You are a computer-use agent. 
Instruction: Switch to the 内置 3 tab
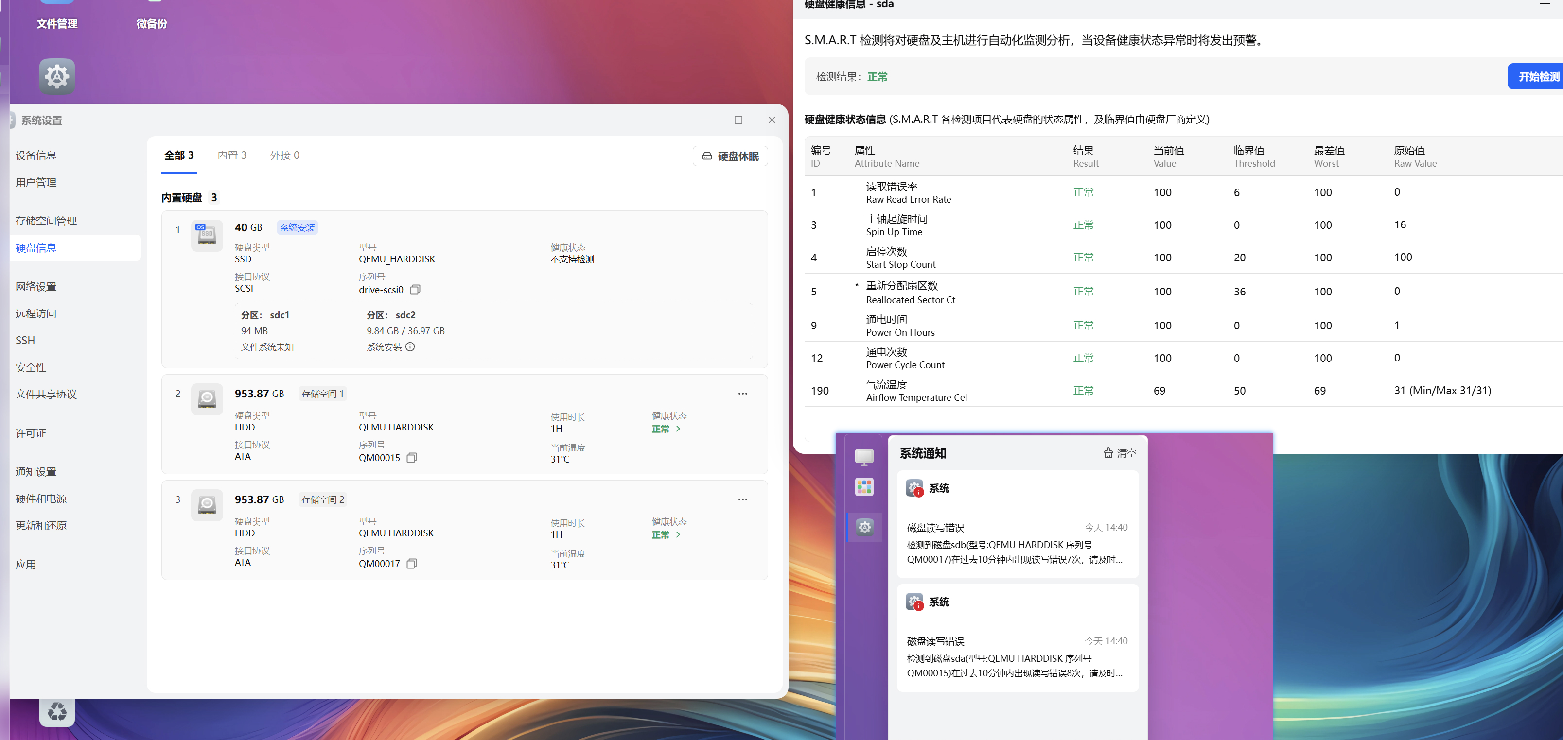(232, 155)
